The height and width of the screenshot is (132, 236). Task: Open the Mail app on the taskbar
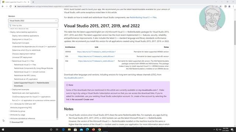click(81, 129)
